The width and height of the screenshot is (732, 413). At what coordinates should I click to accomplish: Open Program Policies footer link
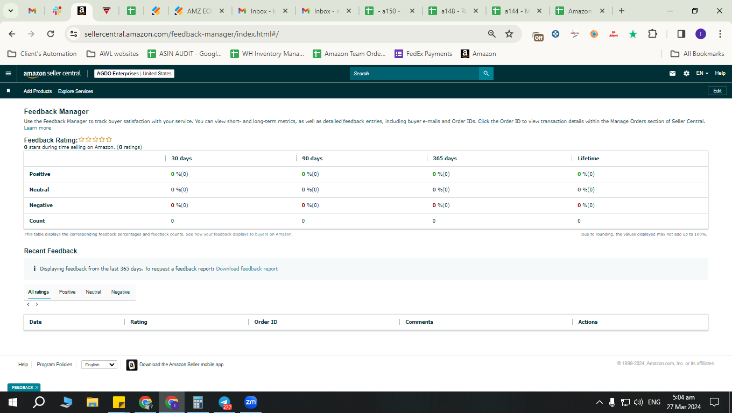point(54,365)
